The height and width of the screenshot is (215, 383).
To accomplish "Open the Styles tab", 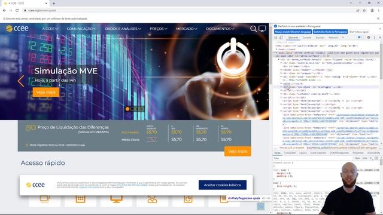I will pos(278,153).
